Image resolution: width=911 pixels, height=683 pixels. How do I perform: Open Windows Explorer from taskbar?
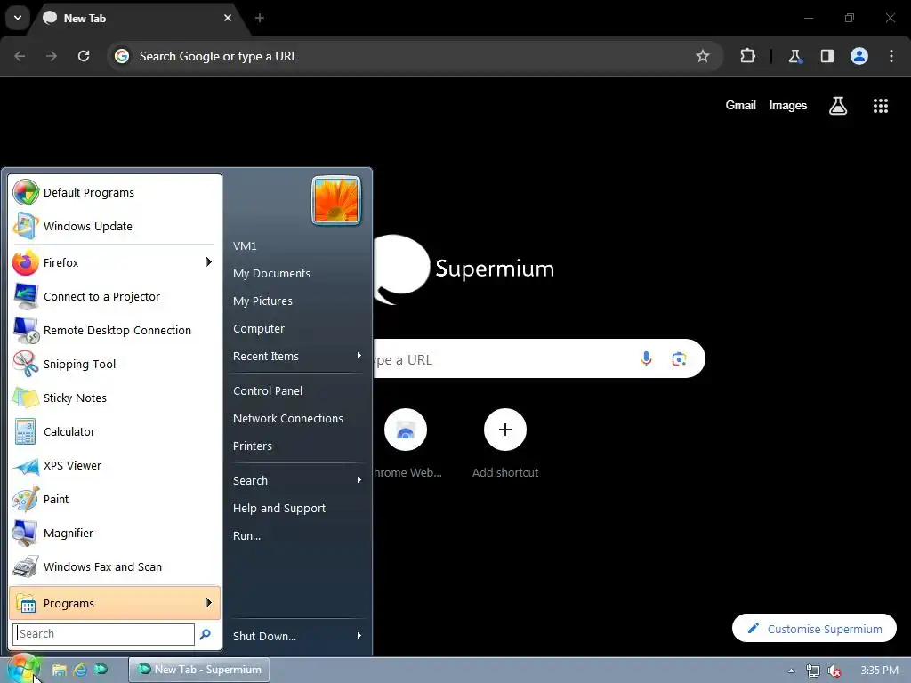60,670
